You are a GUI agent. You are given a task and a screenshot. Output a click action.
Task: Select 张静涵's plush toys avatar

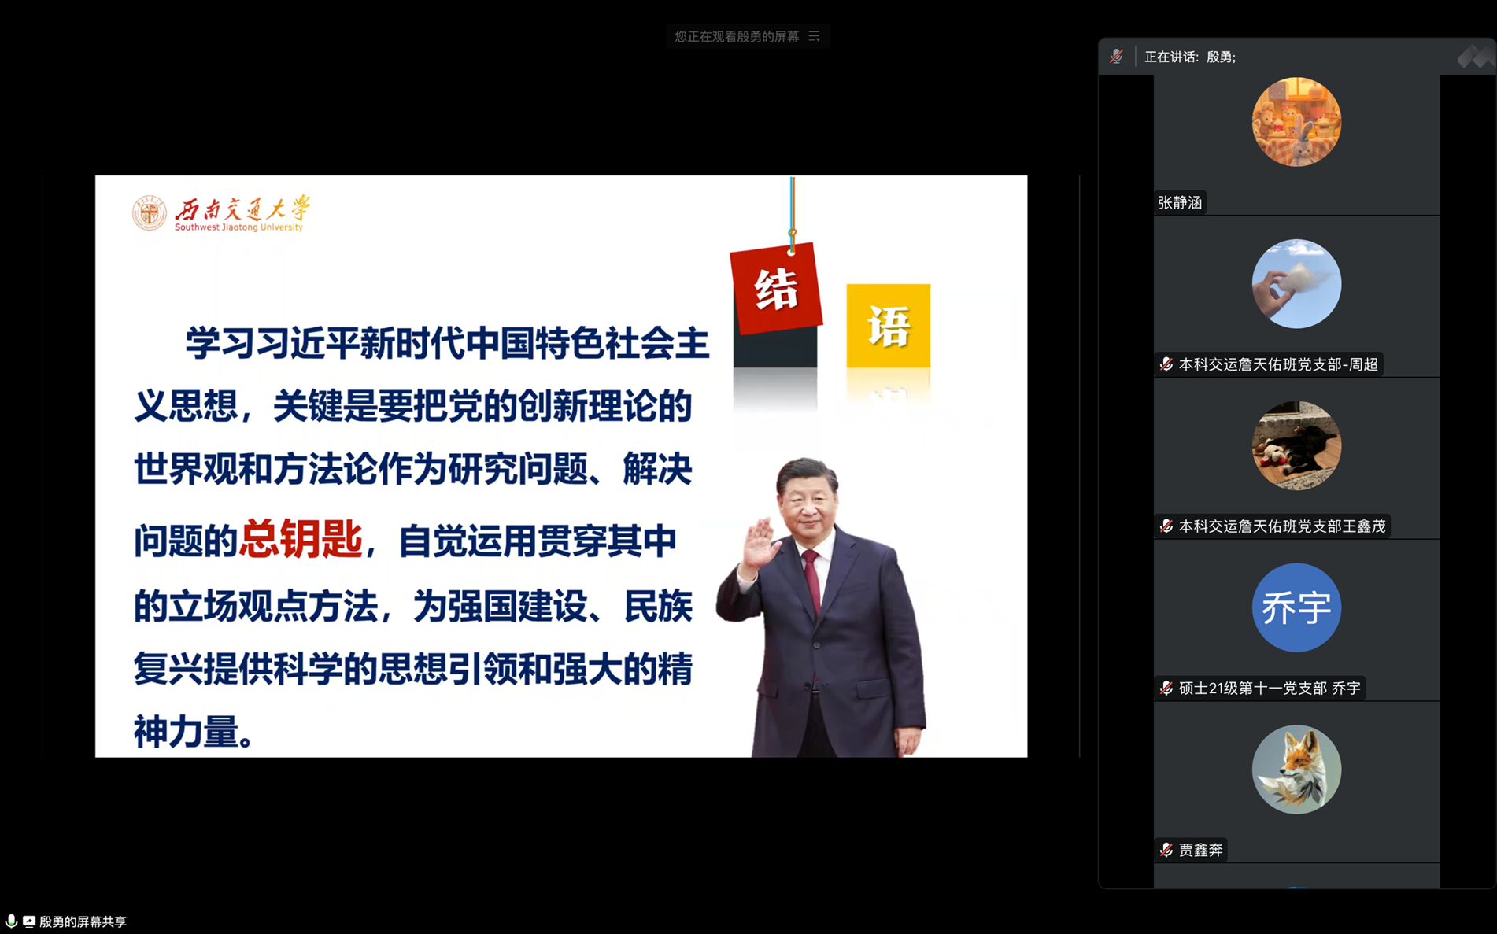click(1296, 122)
